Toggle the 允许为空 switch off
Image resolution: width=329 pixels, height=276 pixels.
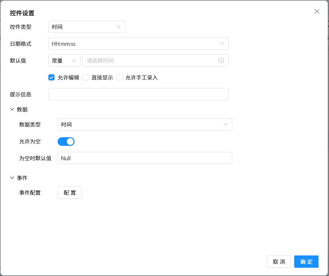(x=66, y=142)
